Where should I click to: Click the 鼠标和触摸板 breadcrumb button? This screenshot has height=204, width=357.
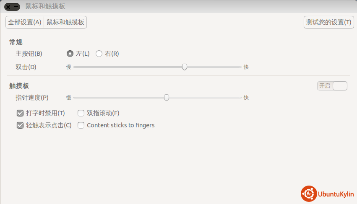point(65,22)
